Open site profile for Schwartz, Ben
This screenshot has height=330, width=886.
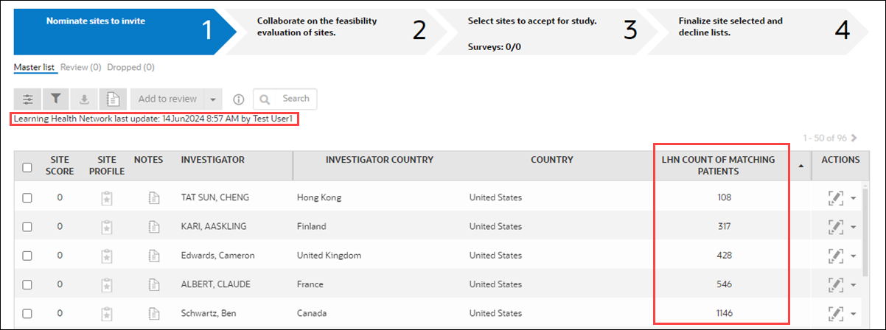pos(107,313)
